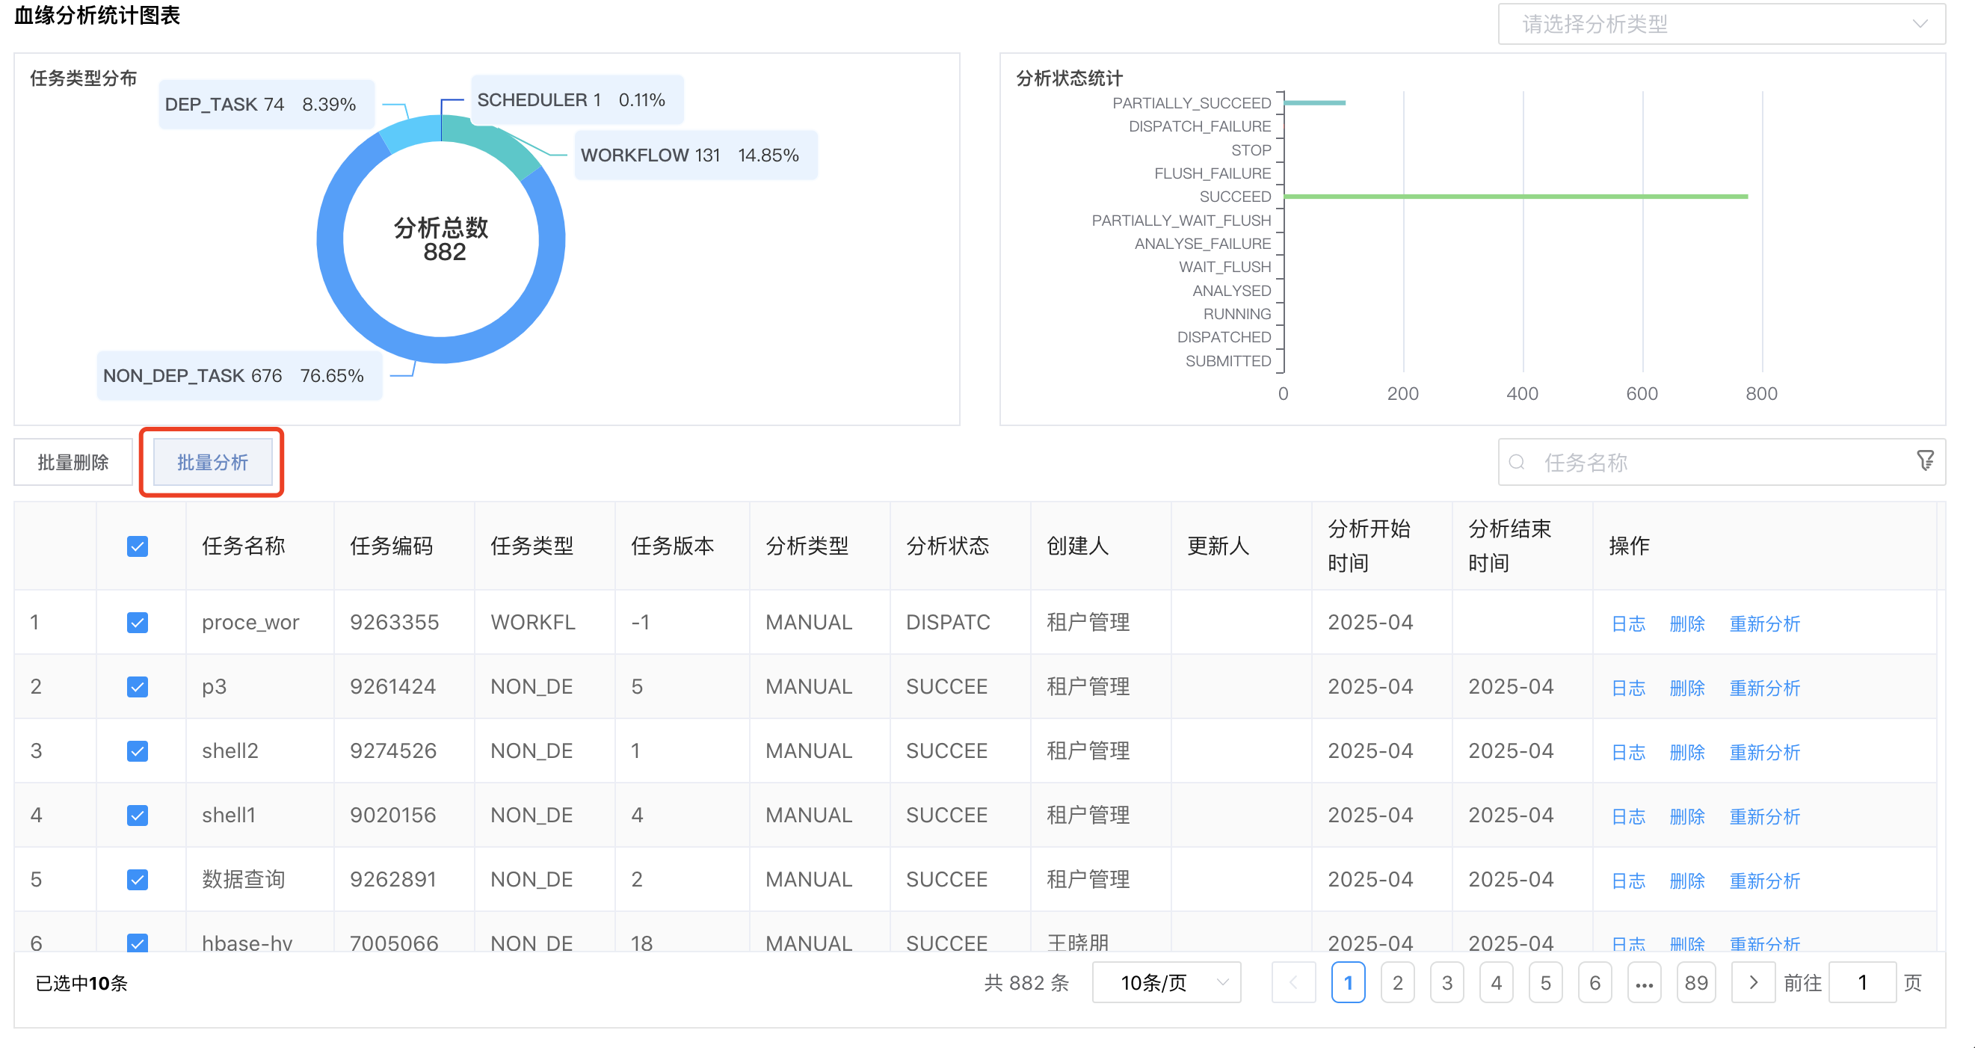Click the ellipsis between pages 6 and 89
Image resolution: width=1975 pixels, height=1048 pixels.
[x=1644, y=982]
